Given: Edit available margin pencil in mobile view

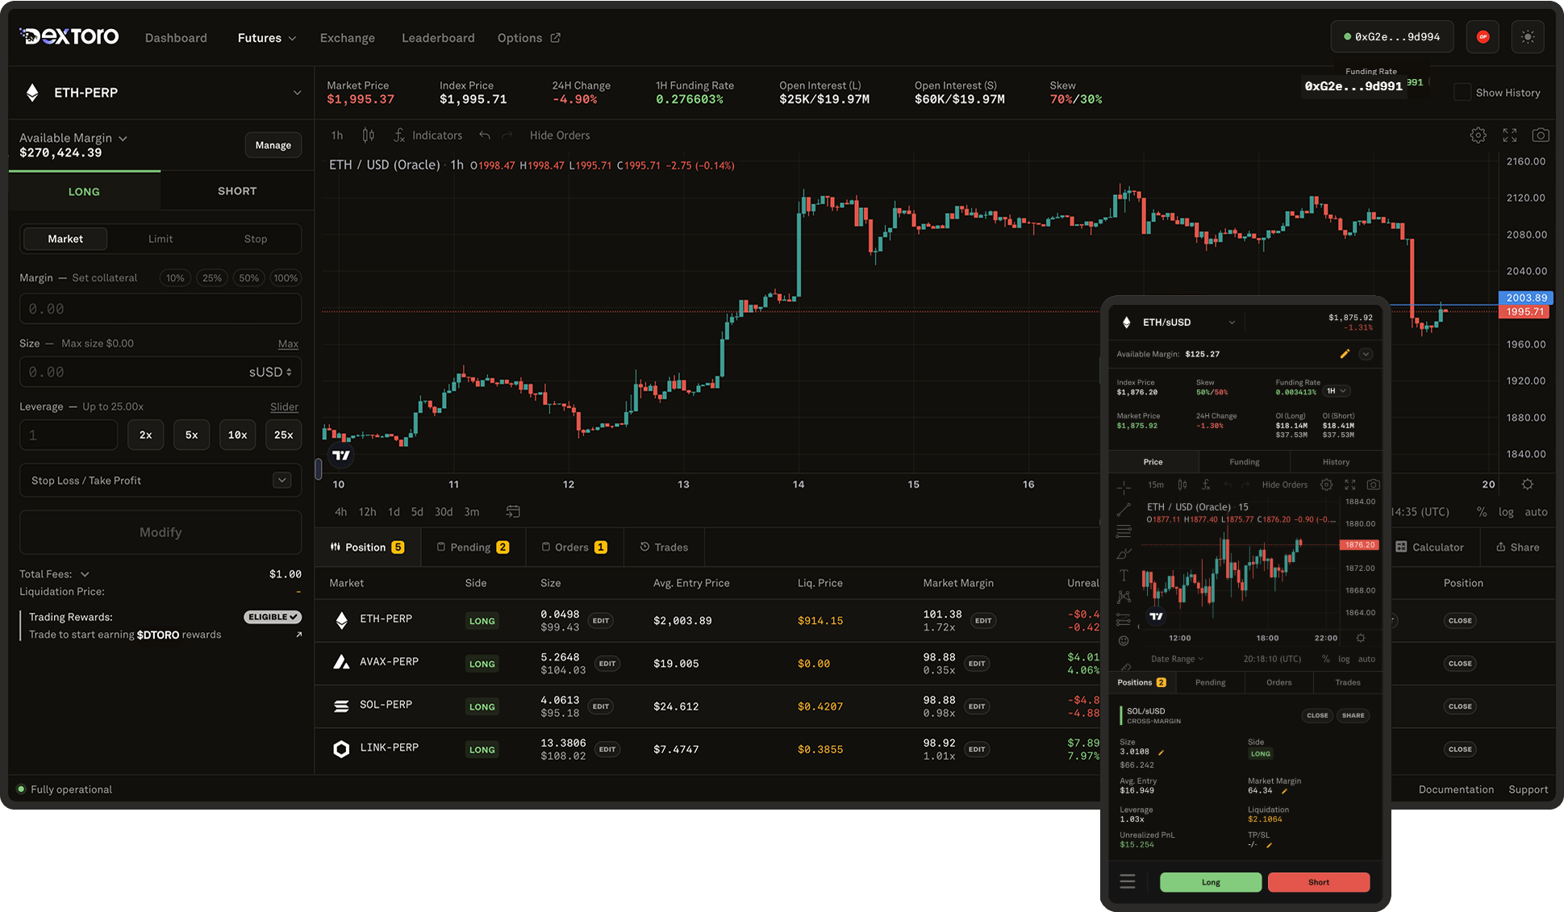Looking at the screenshot, I should click(1345, 354).
